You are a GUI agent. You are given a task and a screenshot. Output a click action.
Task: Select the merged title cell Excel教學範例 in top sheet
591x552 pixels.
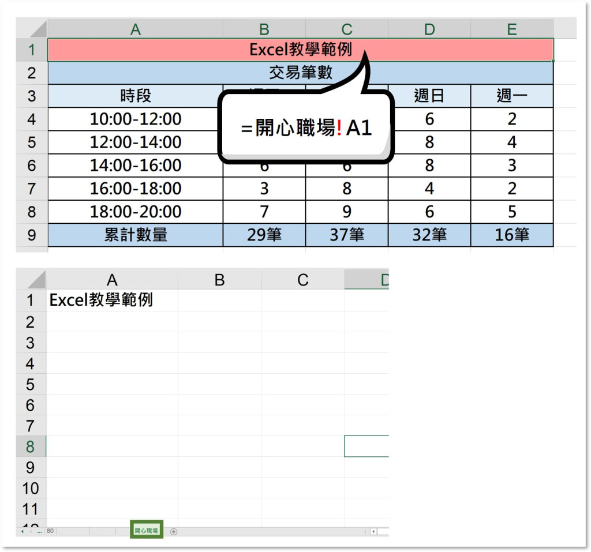pos(300,50)
